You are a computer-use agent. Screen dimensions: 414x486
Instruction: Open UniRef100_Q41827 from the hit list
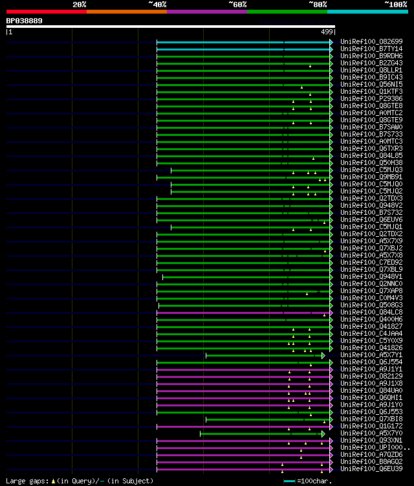pyautogui.click(x=371, y=327)
